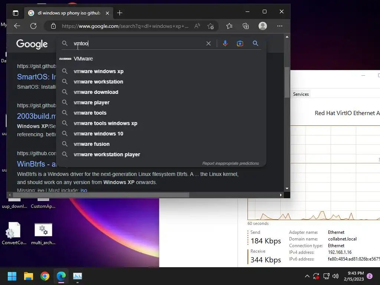Switch to Task Manager taskbar icon

(78, 276)
